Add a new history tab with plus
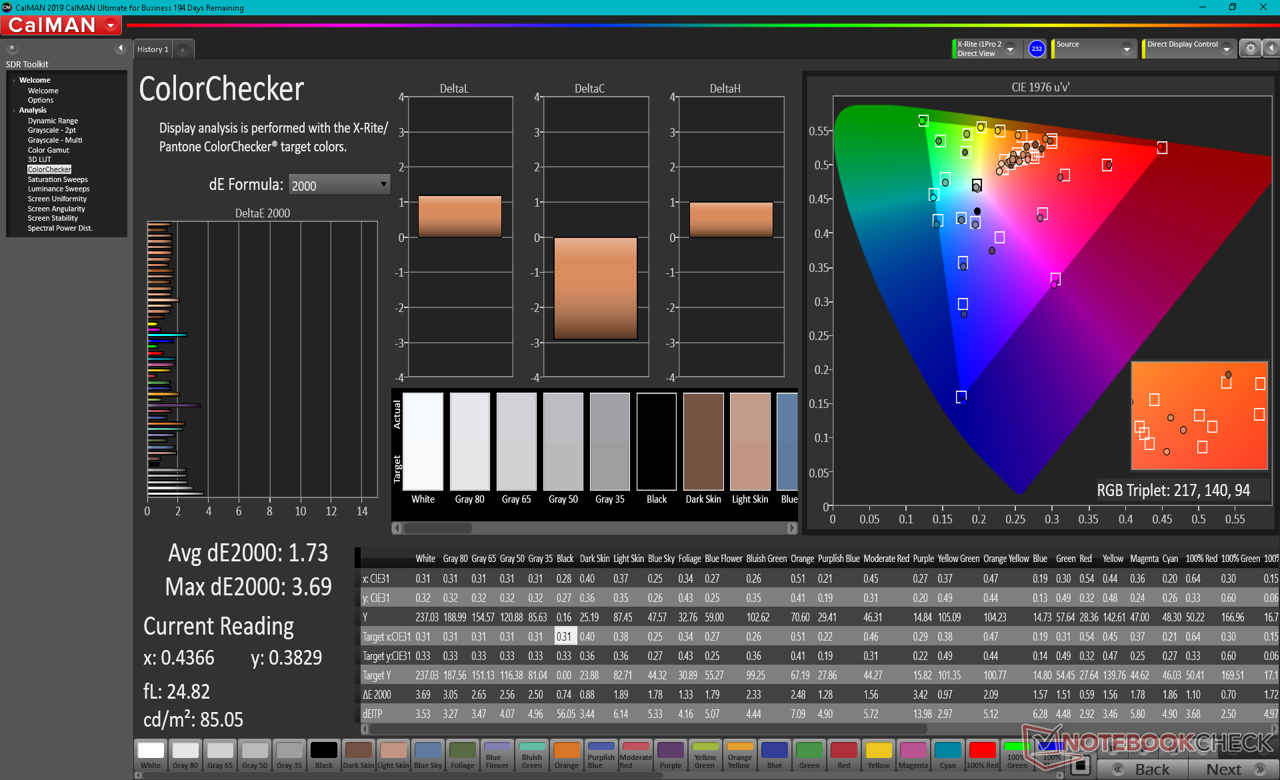The height and width of the screenshot is (780, 1280). point(183,50)
